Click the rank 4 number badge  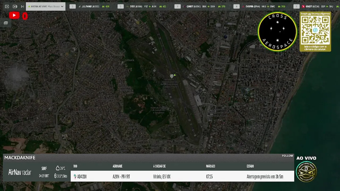tap(236, 6)
